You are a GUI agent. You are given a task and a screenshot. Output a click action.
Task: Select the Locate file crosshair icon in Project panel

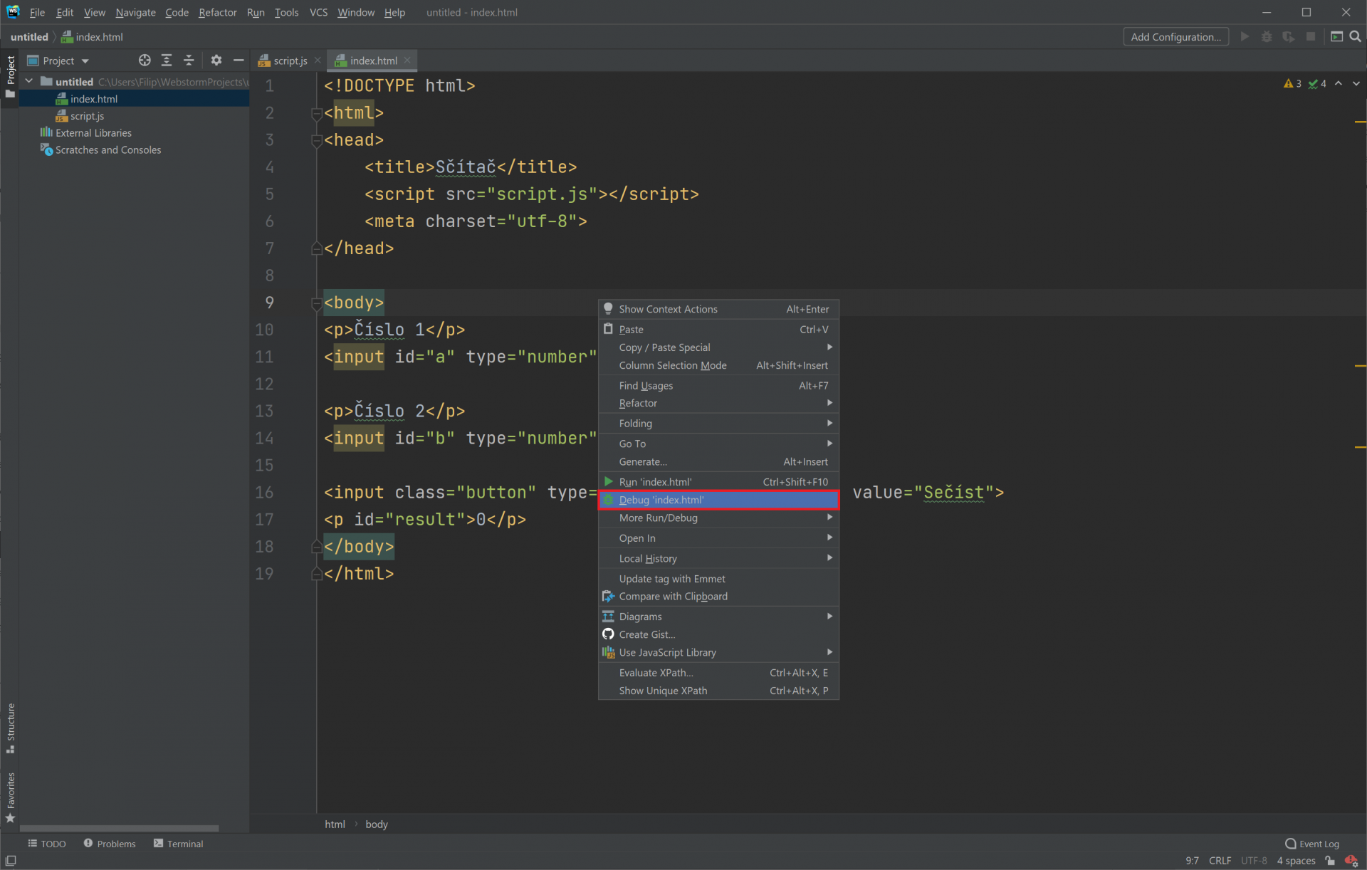coord(145,60)
